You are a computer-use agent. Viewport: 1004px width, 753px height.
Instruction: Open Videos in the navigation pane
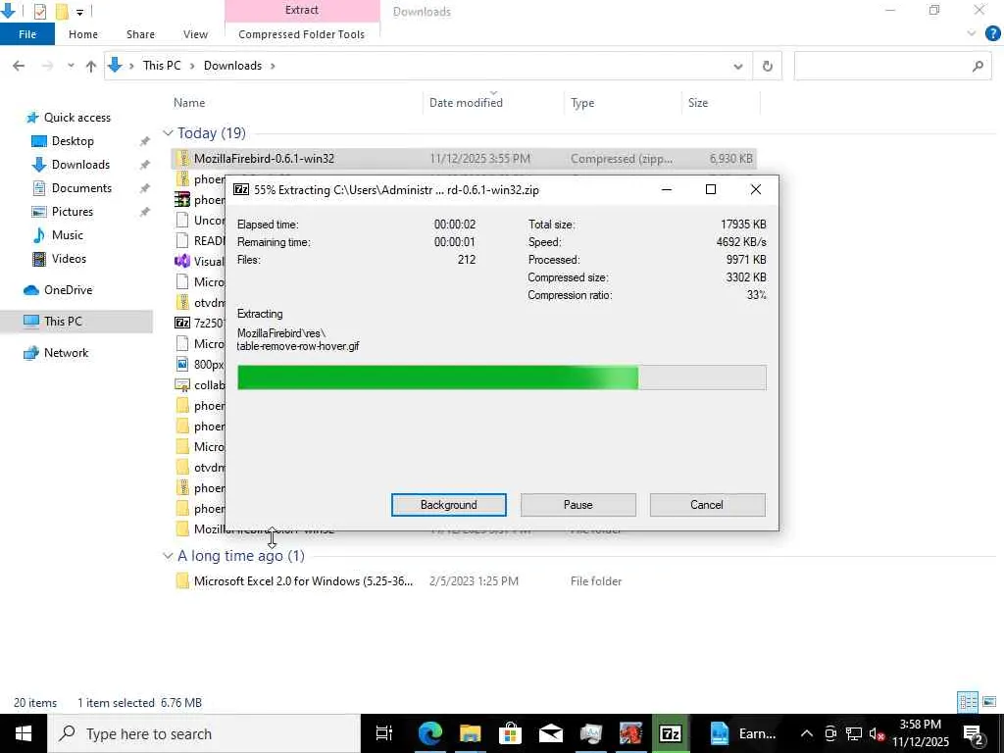coord(69,259)
